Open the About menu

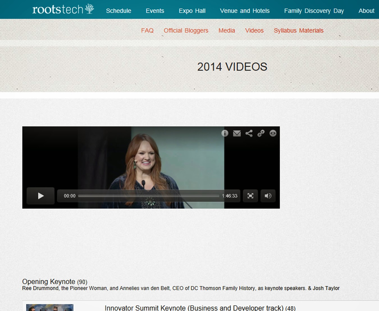[366, 11]
